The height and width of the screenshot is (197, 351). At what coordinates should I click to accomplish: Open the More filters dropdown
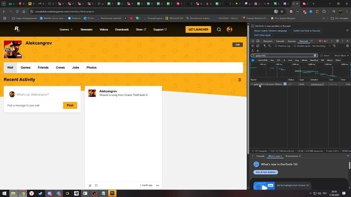(341, 55)
